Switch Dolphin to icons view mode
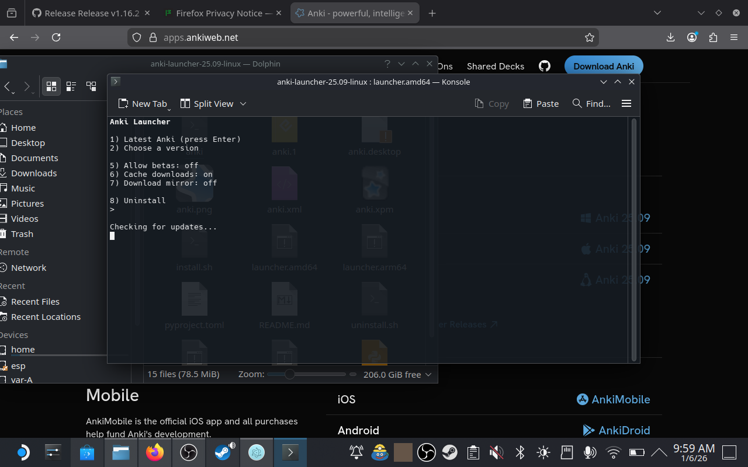This screenshot has width=748, height=467. 51,86
